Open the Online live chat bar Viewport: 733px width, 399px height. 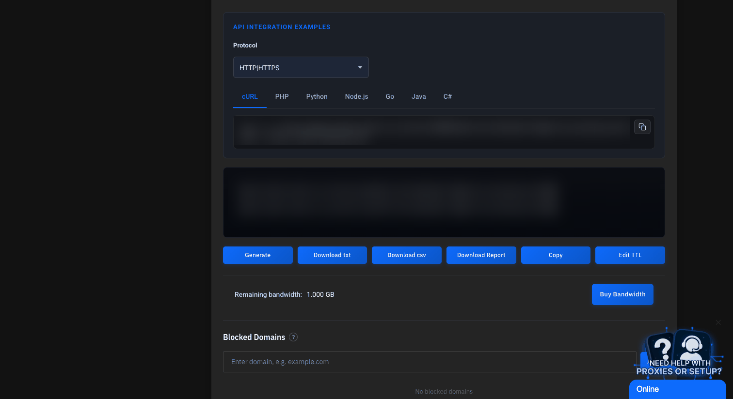(x=678, y=389)
